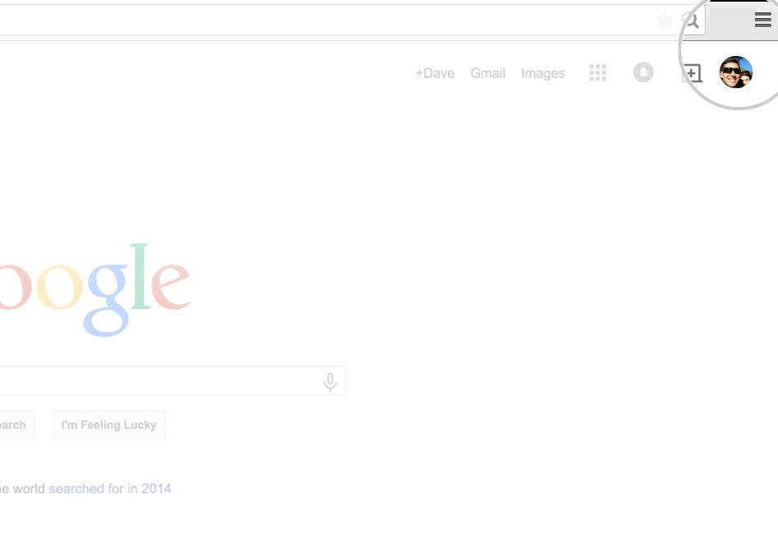
Task: Switch to Google Images
Action: (x=543, y=73)
